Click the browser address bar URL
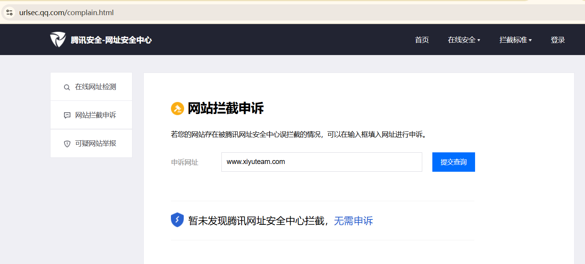This screenshot has width=585, height=264. (x=66, y=12)
